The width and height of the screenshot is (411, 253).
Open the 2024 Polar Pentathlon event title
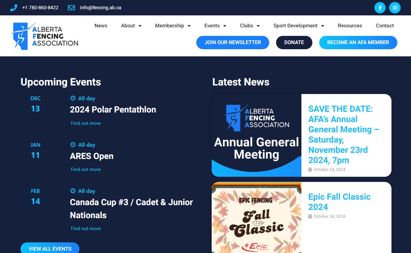(113, 109)
